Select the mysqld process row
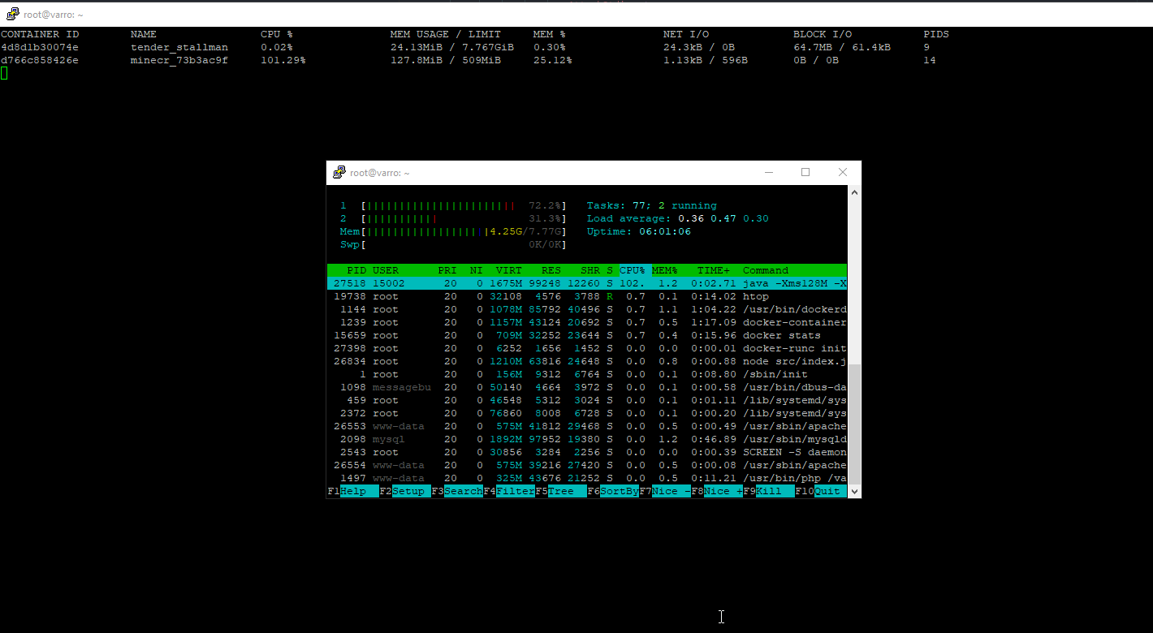 586,439
